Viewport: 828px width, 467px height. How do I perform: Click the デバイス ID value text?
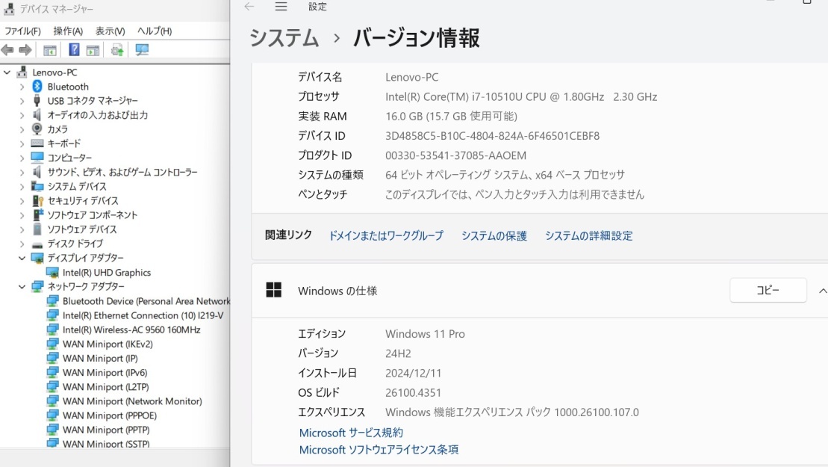[492, 136]
